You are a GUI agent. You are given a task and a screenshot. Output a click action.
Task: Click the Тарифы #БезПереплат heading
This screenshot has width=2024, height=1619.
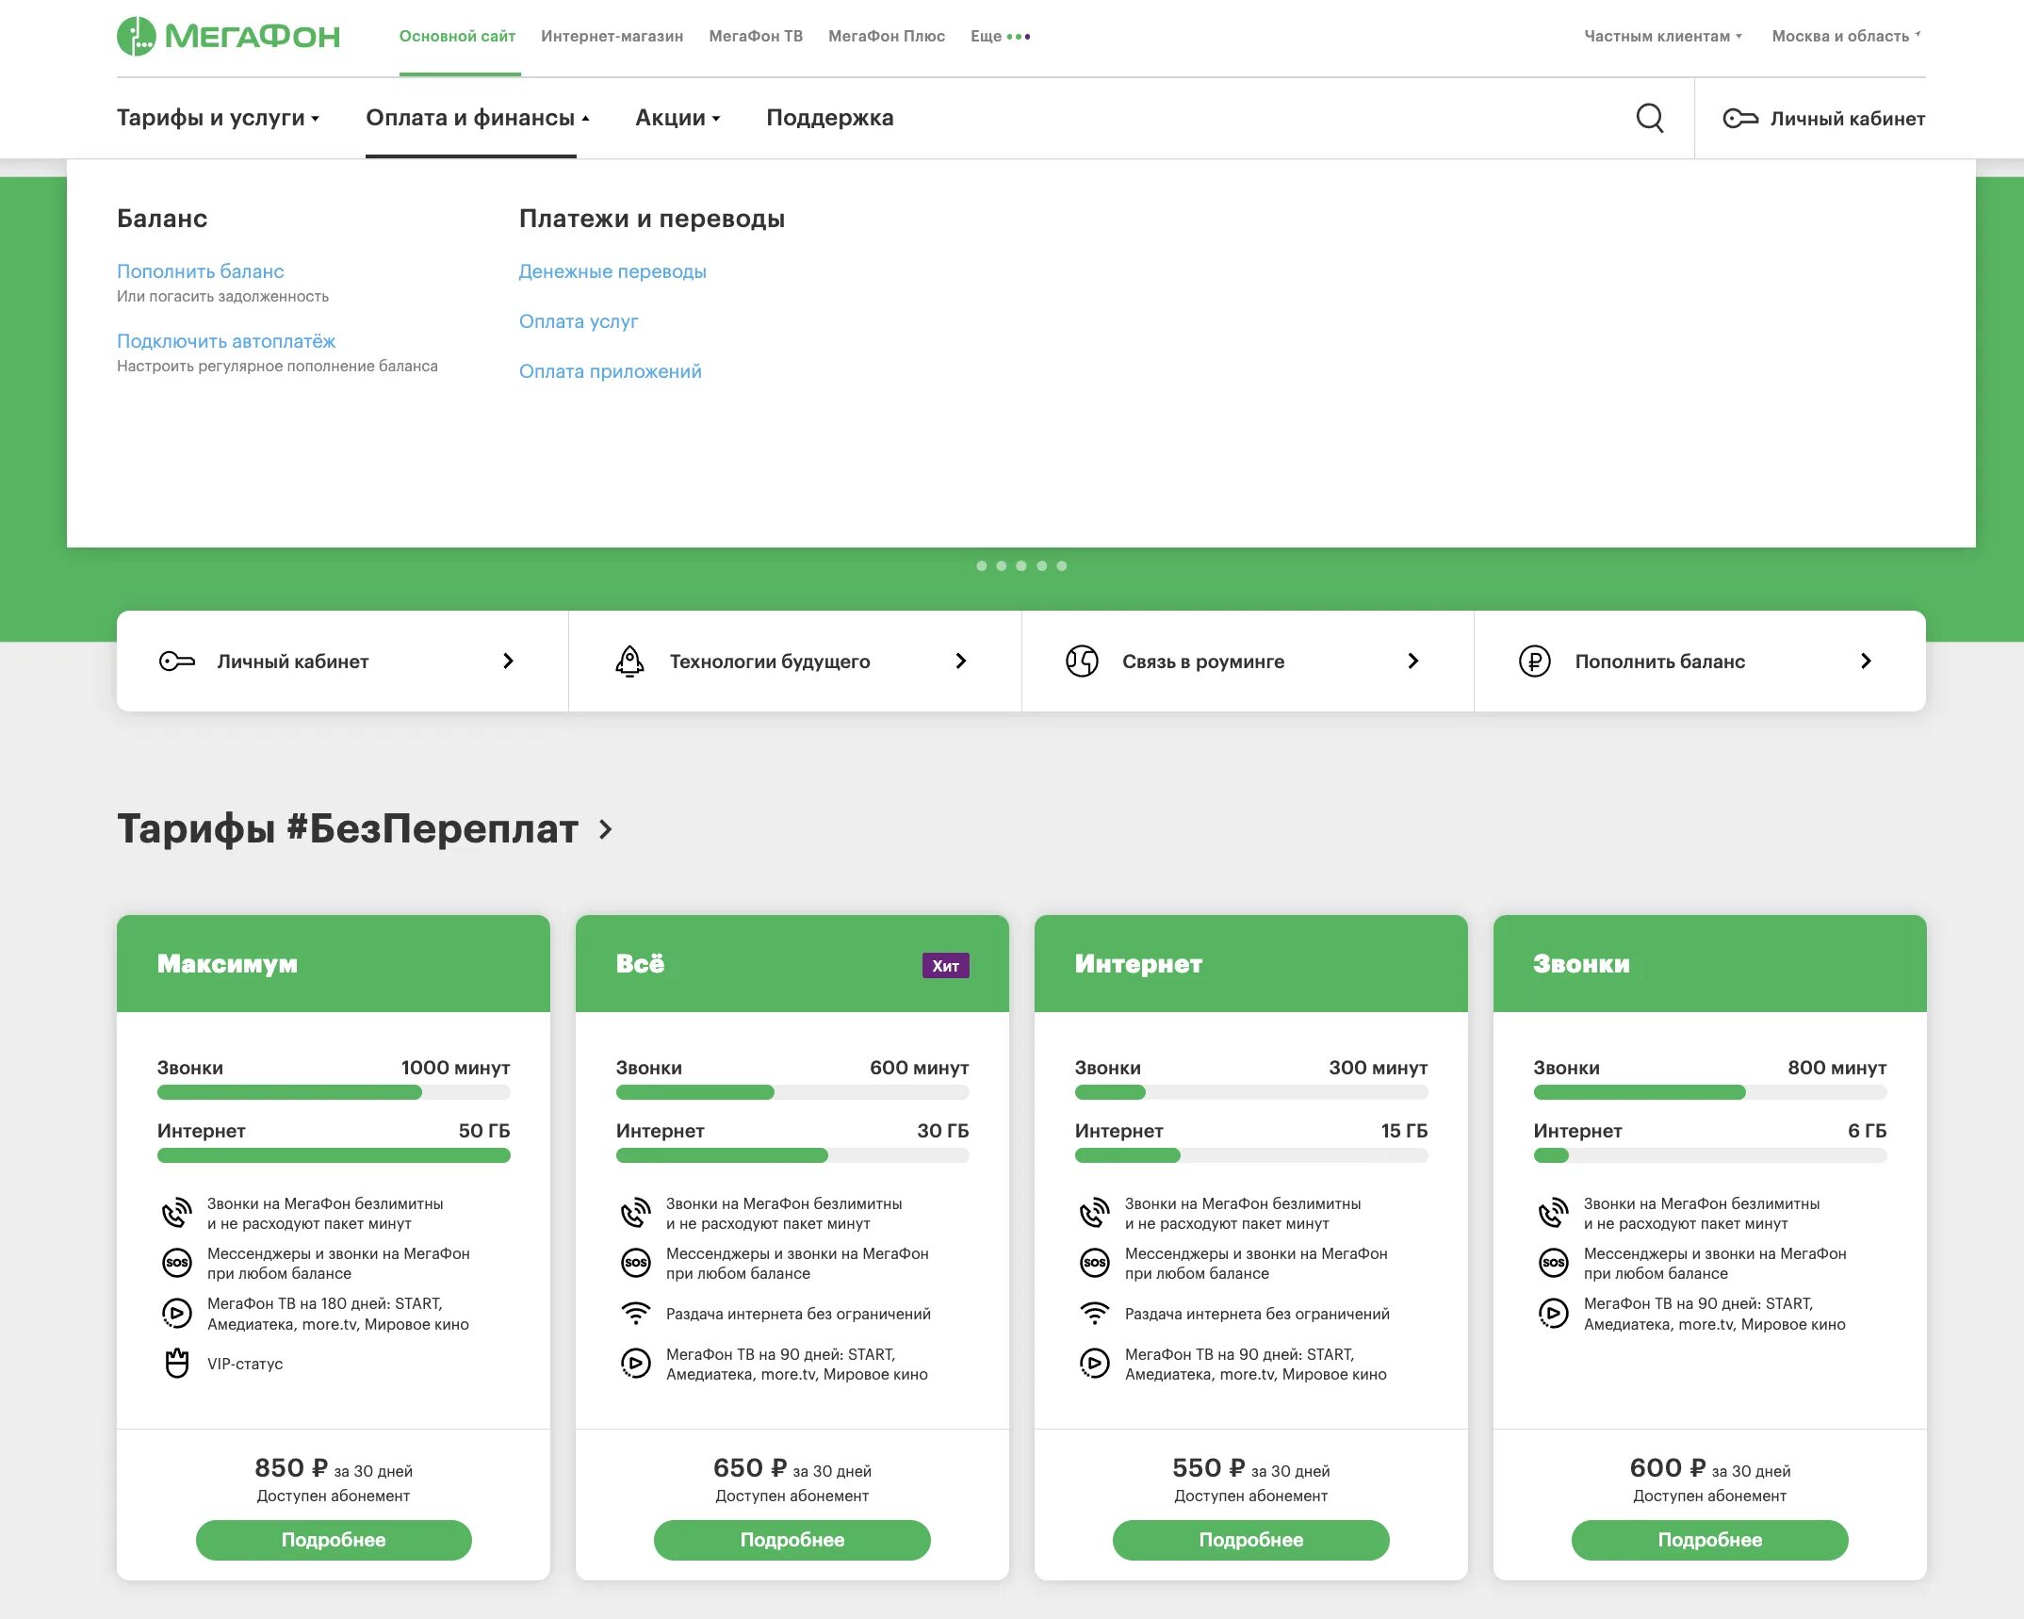[x=348, y=829]
